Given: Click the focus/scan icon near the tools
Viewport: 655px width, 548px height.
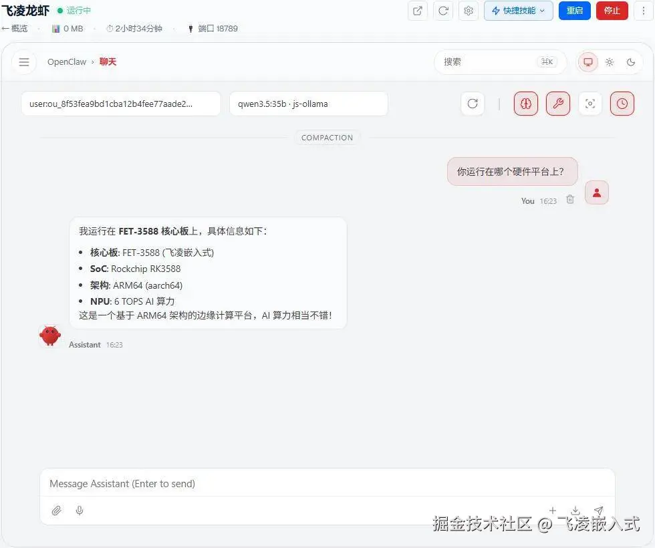Looking at the screenshot, I should [590, 104].
